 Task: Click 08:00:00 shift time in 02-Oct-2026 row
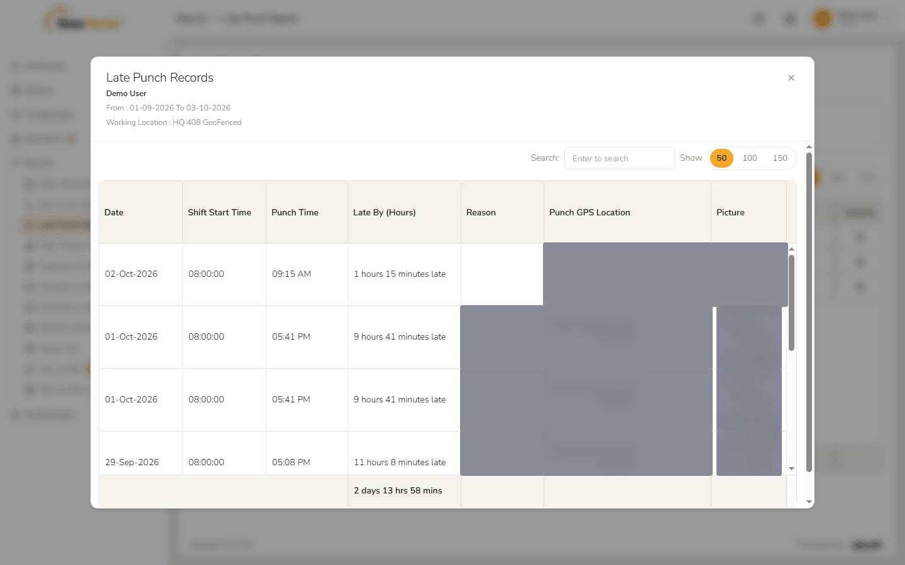click(x=206, y=274)
